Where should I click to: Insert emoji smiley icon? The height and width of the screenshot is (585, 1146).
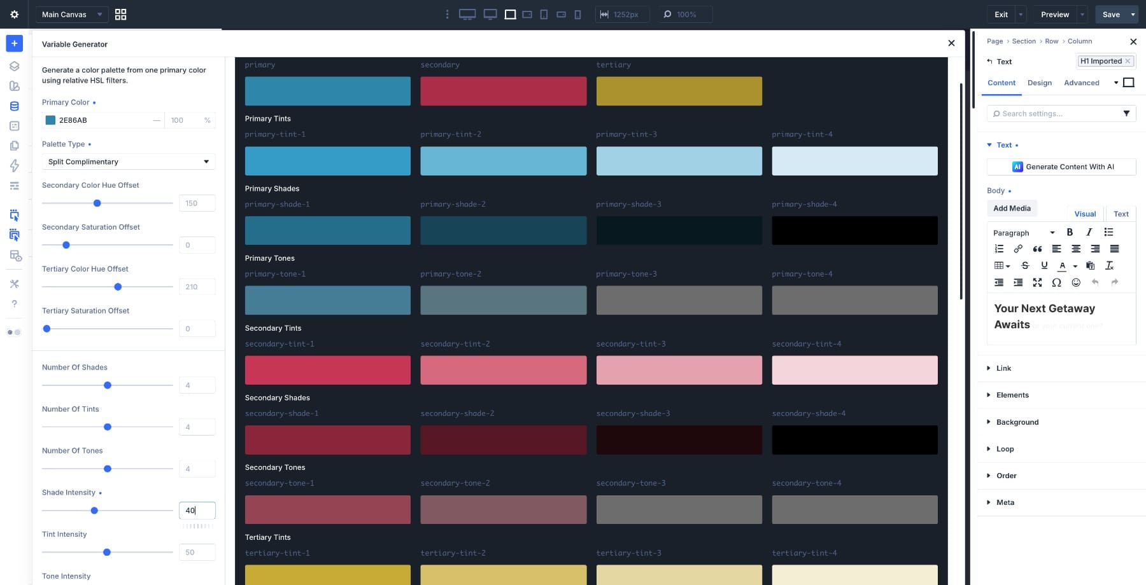coord(1076,282)
